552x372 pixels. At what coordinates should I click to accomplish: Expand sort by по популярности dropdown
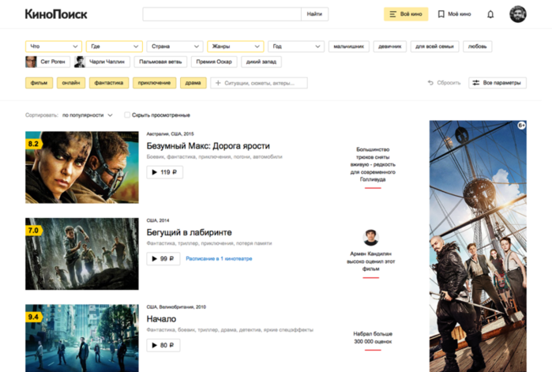click(88, 115)
